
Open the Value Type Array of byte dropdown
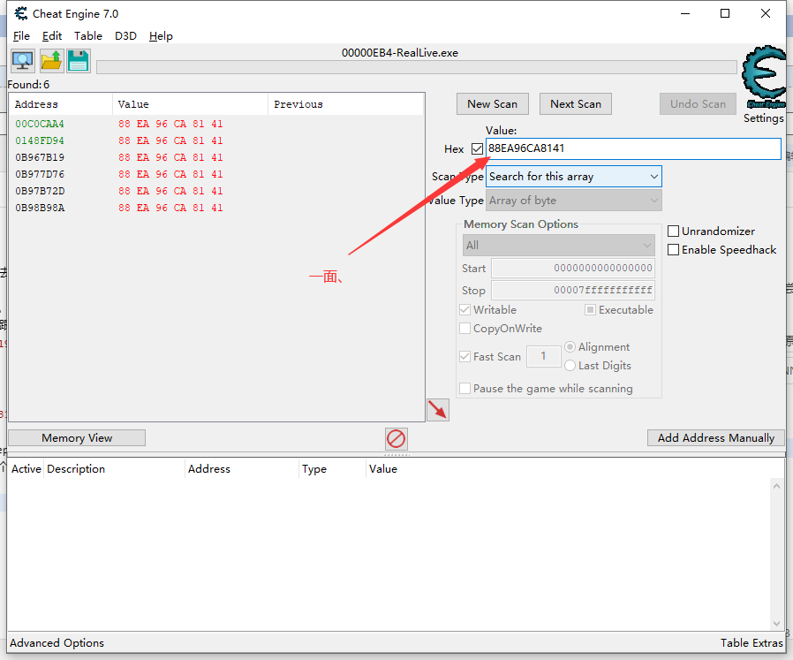[x=573, y=201]
